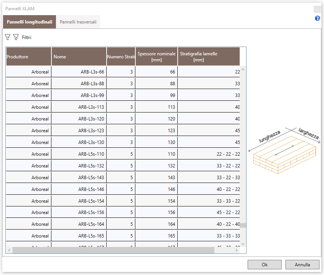Click stratigraphy cell 40 - 22 - 40
The width and height of the screenshot is (324, 275).
click(x=209, y=224)
